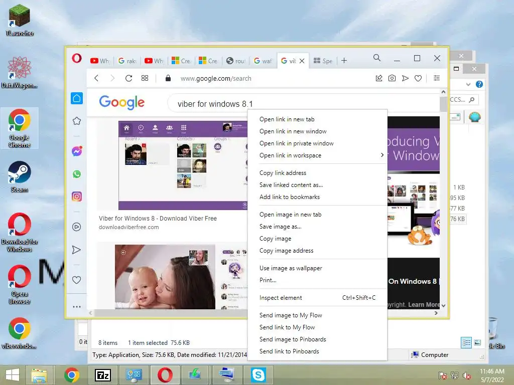The image size is (514, 385).
Task: Launch 7-Zip from the taskbar
Action: (103, 375)
